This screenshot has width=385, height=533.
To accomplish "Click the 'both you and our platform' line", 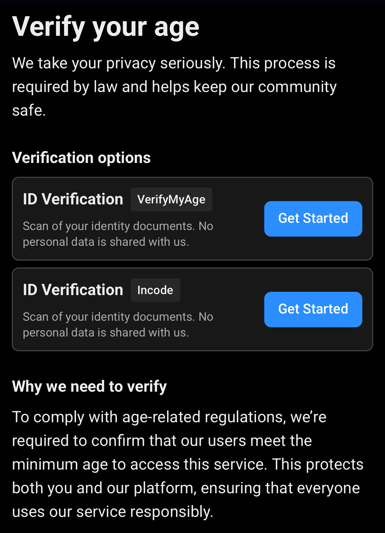I will point(186,488).
